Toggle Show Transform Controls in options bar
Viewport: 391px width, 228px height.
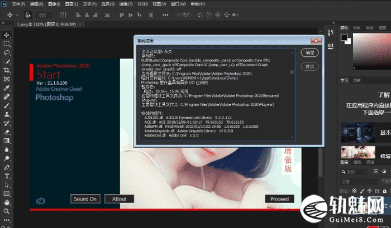tap(63, 15)
